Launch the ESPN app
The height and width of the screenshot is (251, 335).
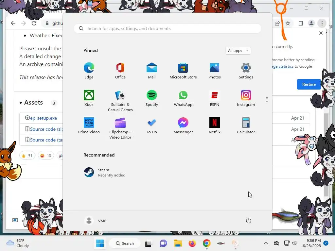tap(215, 98)
